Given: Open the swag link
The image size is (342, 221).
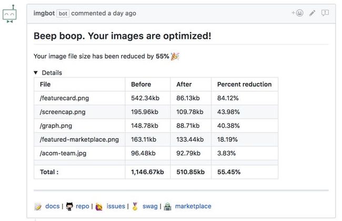Looking at the screenshot, I should (150, 206).
